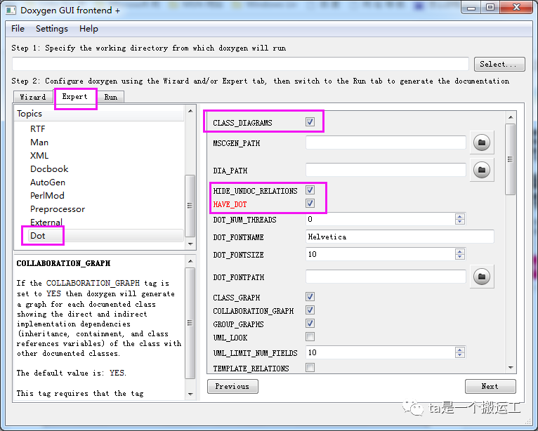Switch to the Run tab
This screenshot has height=431, width=538.
click(x=111, y=97)
